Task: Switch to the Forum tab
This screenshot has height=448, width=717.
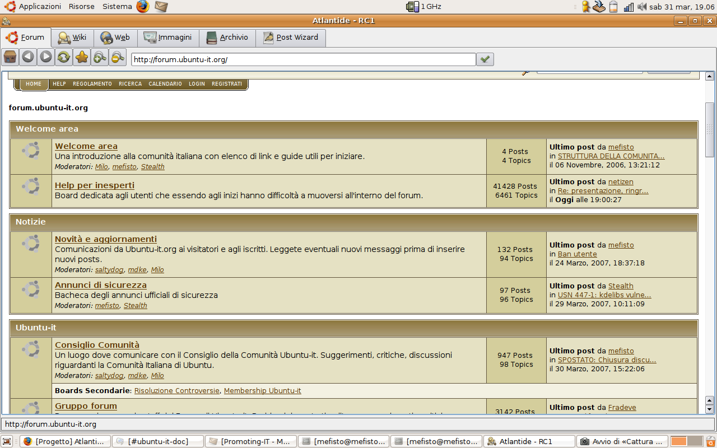Action: pos(26,38)
